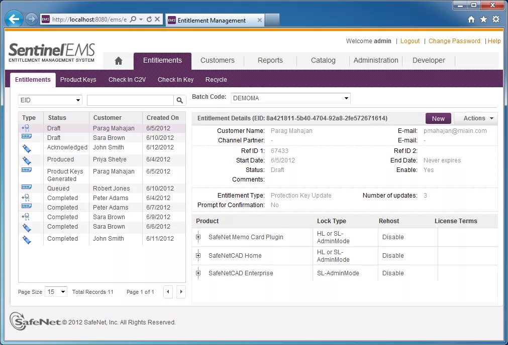Expand the SafeNetCAD Home product row
Image resolution: width=508 pixels, height=345 pixels.
(198, 255)
